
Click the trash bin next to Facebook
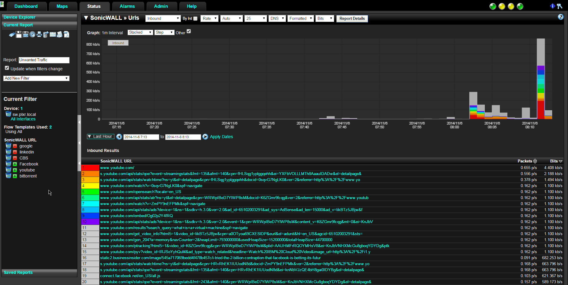point(8,164)
